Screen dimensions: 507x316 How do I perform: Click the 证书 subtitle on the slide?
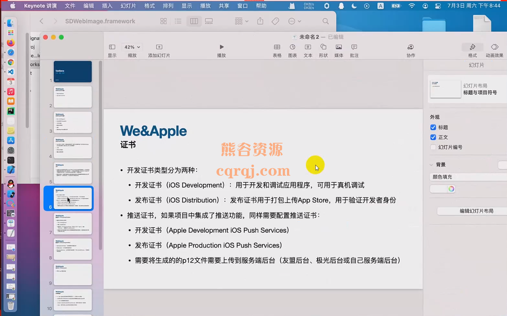click(128, 145)
